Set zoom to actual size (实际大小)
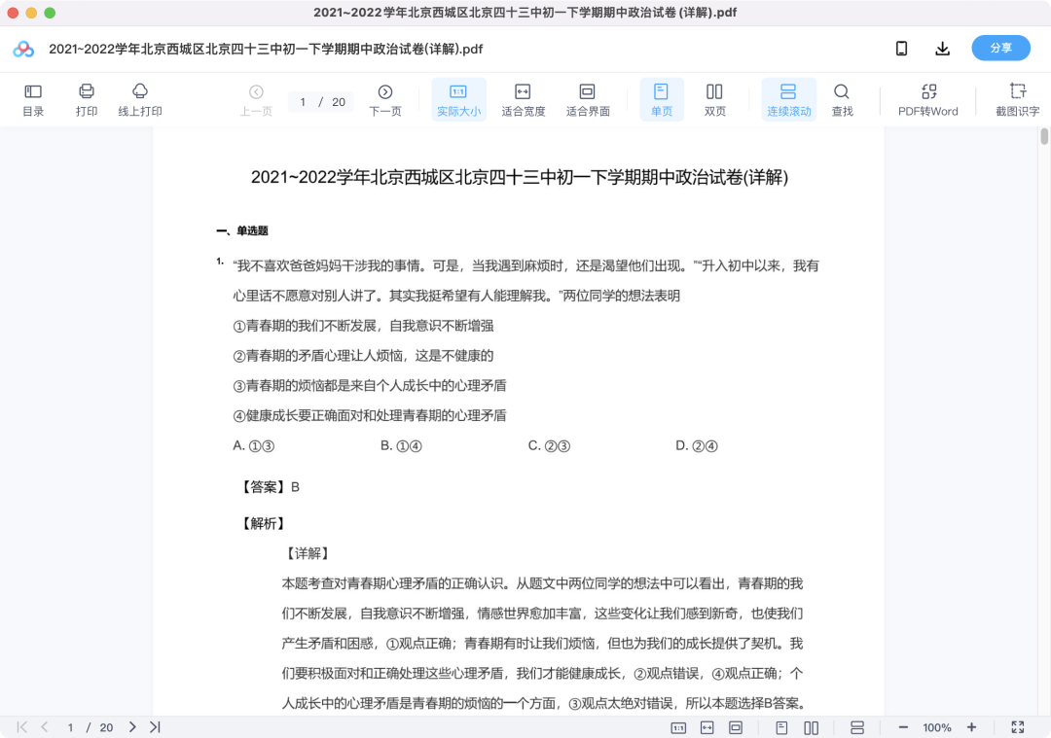 [x=458, y=100]
